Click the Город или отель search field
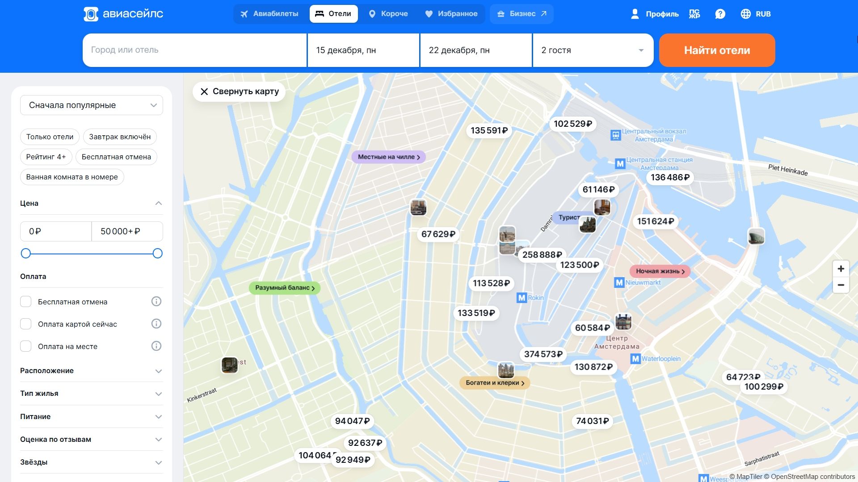858x482 pixels. [x=194, y=50]
